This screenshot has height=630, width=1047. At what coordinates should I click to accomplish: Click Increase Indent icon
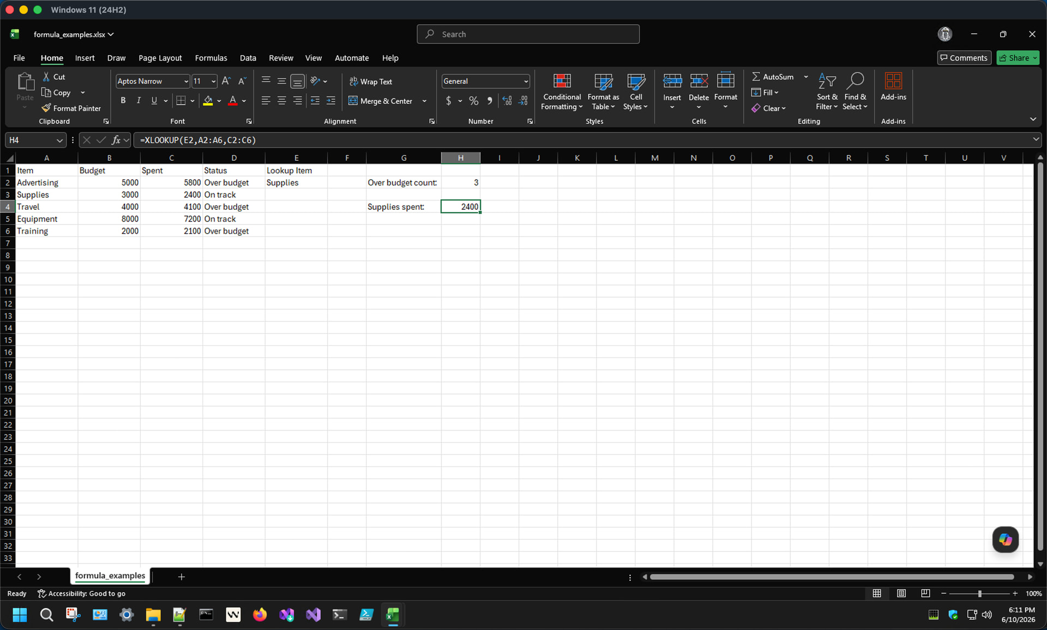[331, 101]
